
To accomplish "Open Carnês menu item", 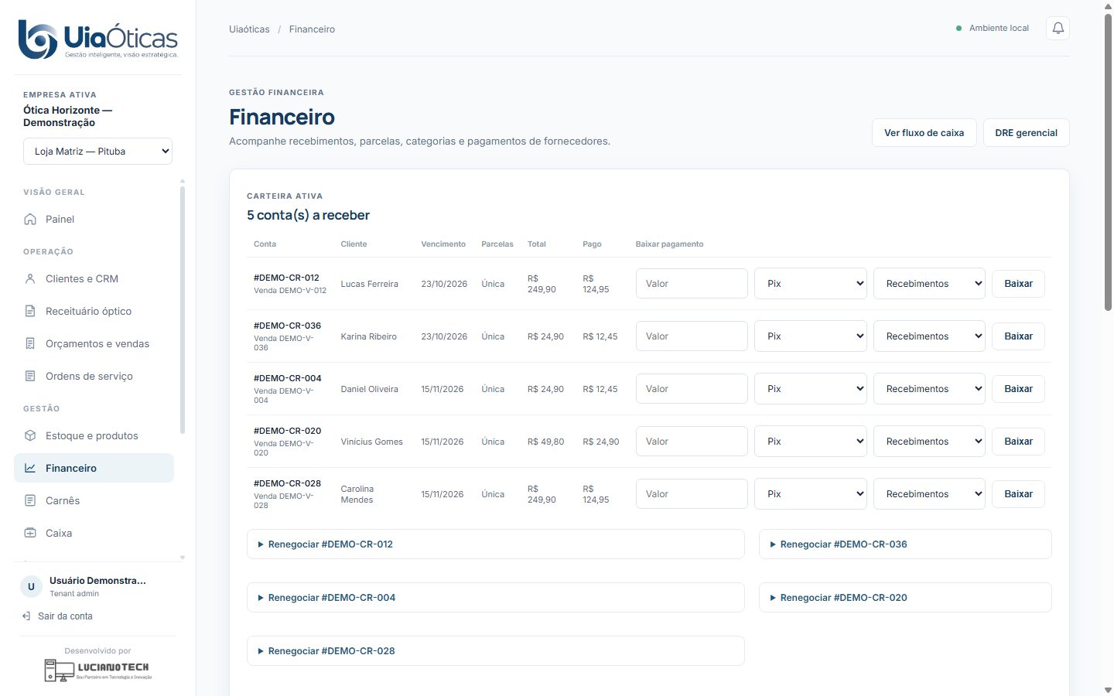I will tap(94, 500).
